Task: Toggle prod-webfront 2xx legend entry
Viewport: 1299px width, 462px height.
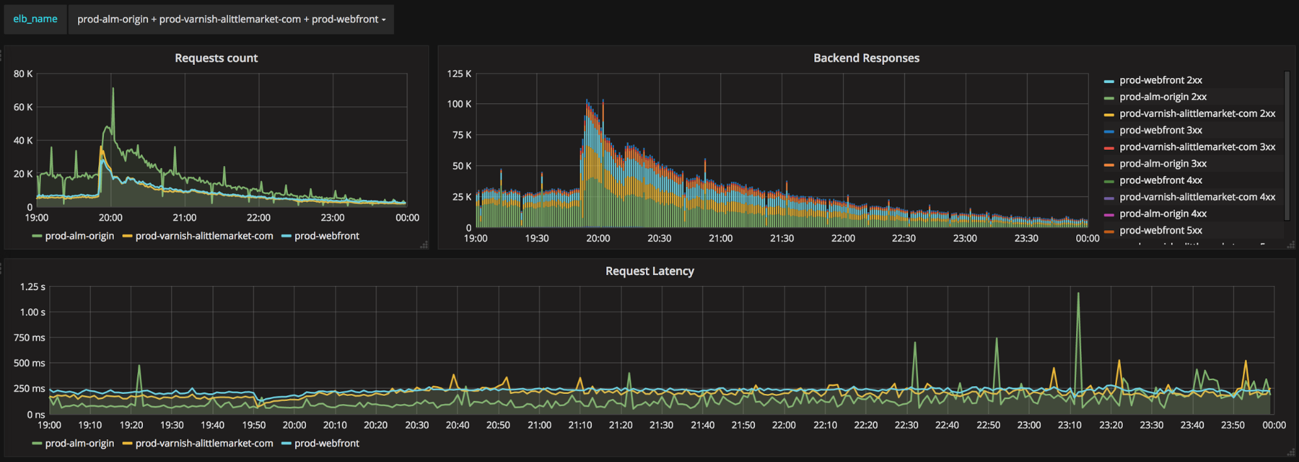Action: pos(1161,80)
